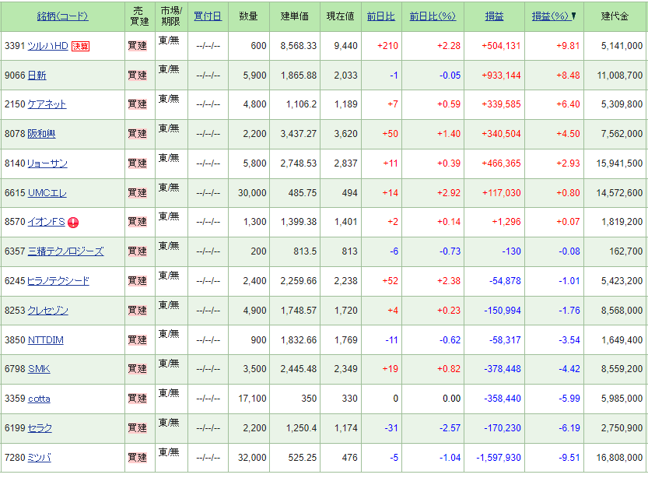
Task: Click the quantity 30,000 for UMCエレ
Action: click(252, 193)
